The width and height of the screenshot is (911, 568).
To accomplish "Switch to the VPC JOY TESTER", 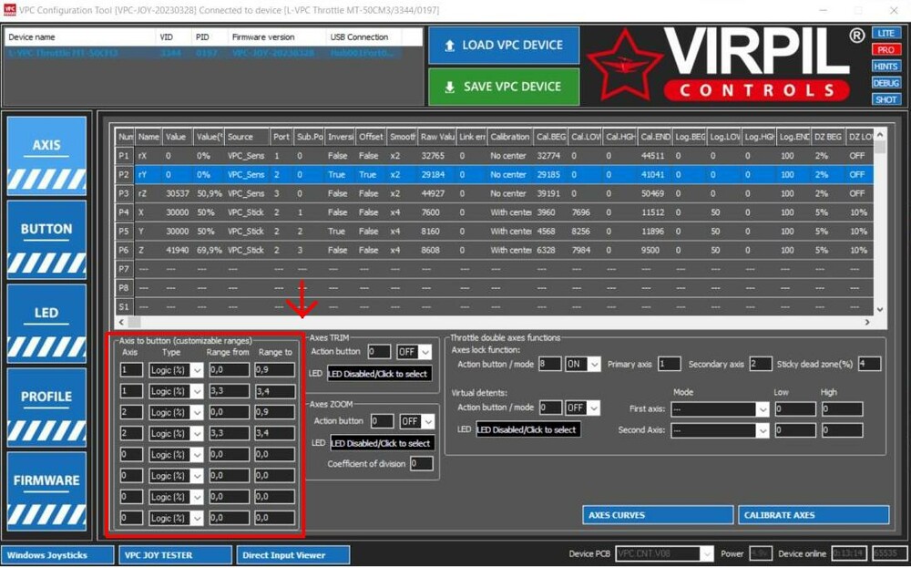I will [x=174, y=554].
